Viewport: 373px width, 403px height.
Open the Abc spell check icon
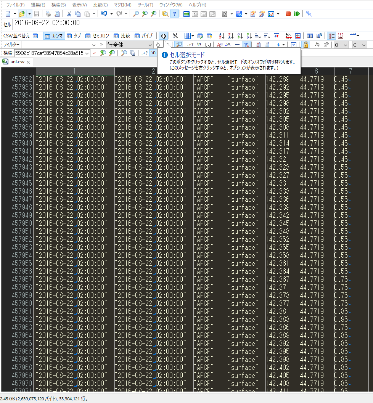[288, 36]
